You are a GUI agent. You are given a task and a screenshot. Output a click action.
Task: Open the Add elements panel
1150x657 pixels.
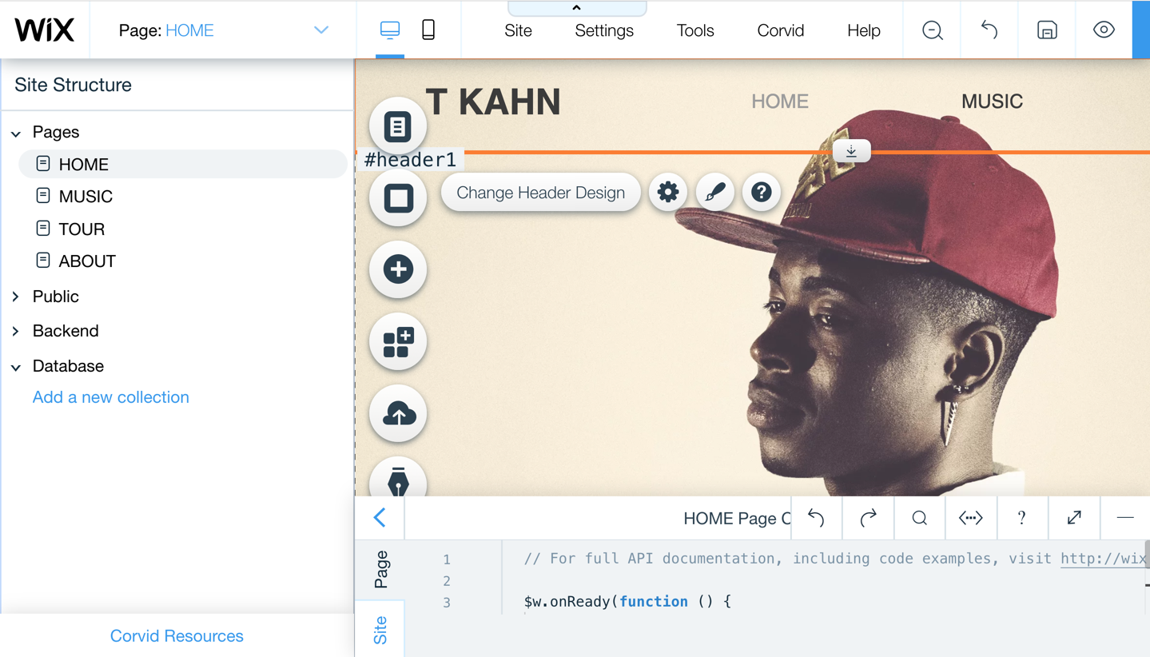[398, 269]
